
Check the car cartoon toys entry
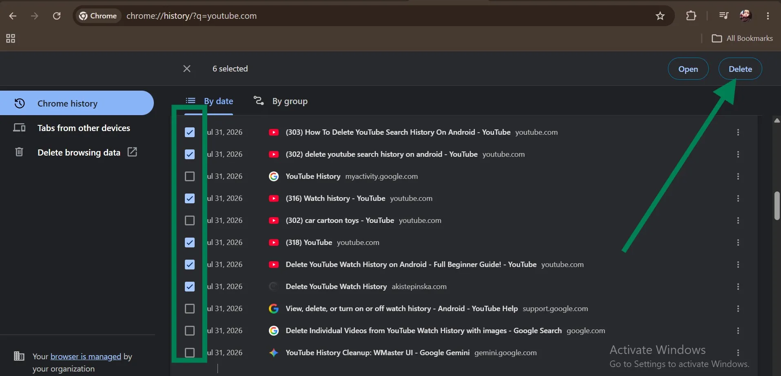pyautogui.click(x=190, y=220)
